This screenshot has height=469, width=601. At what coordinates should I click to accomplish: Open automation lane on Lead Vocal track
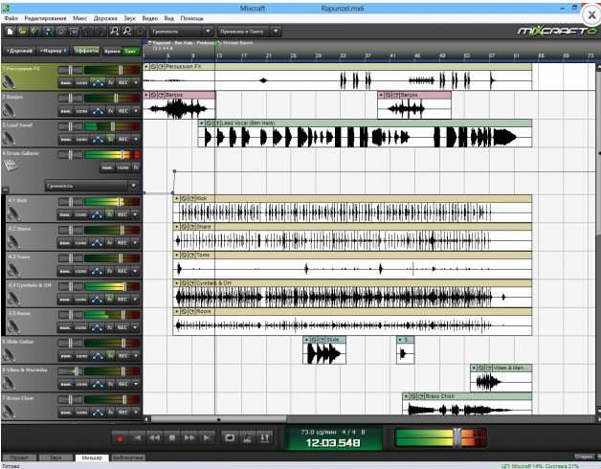point(99,139)
